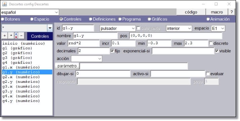Move control down with red arrow

click(16, 38)
